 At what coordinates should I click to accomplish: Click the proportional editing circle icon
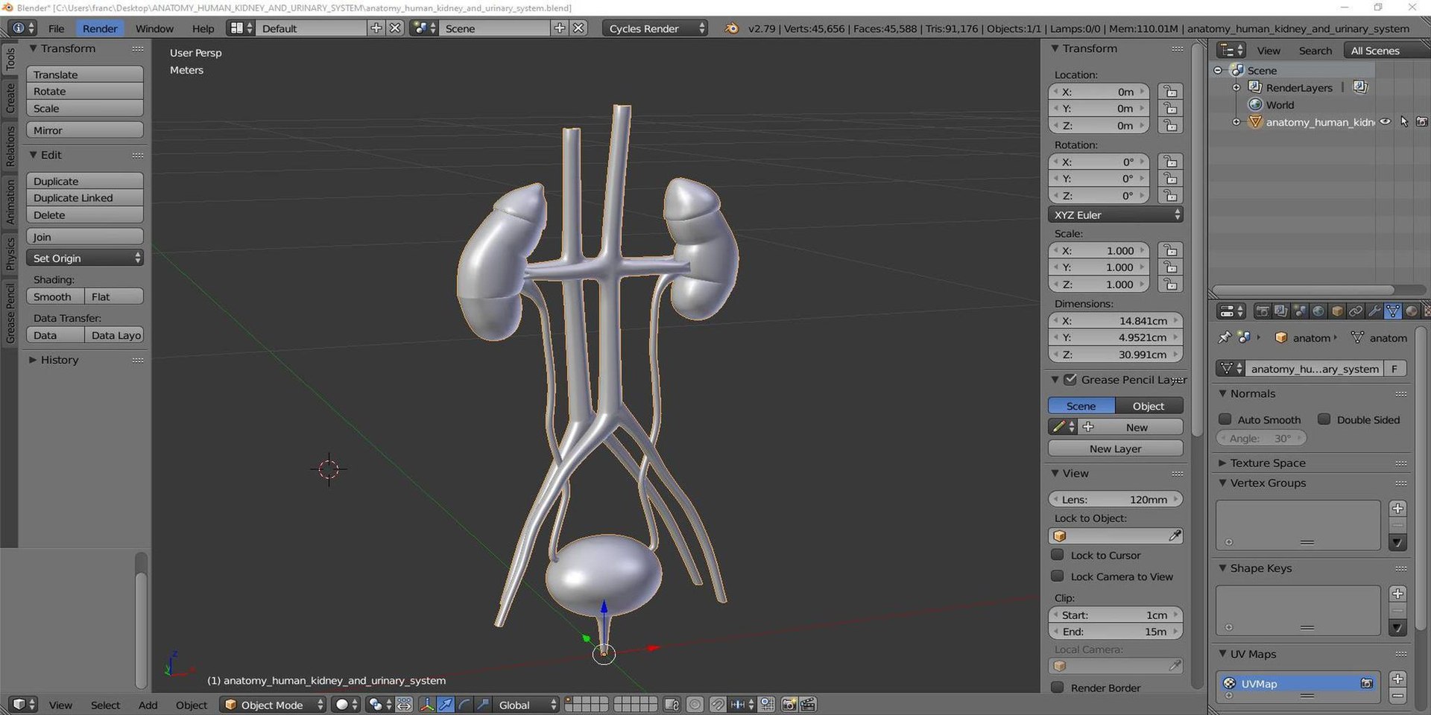695,705
